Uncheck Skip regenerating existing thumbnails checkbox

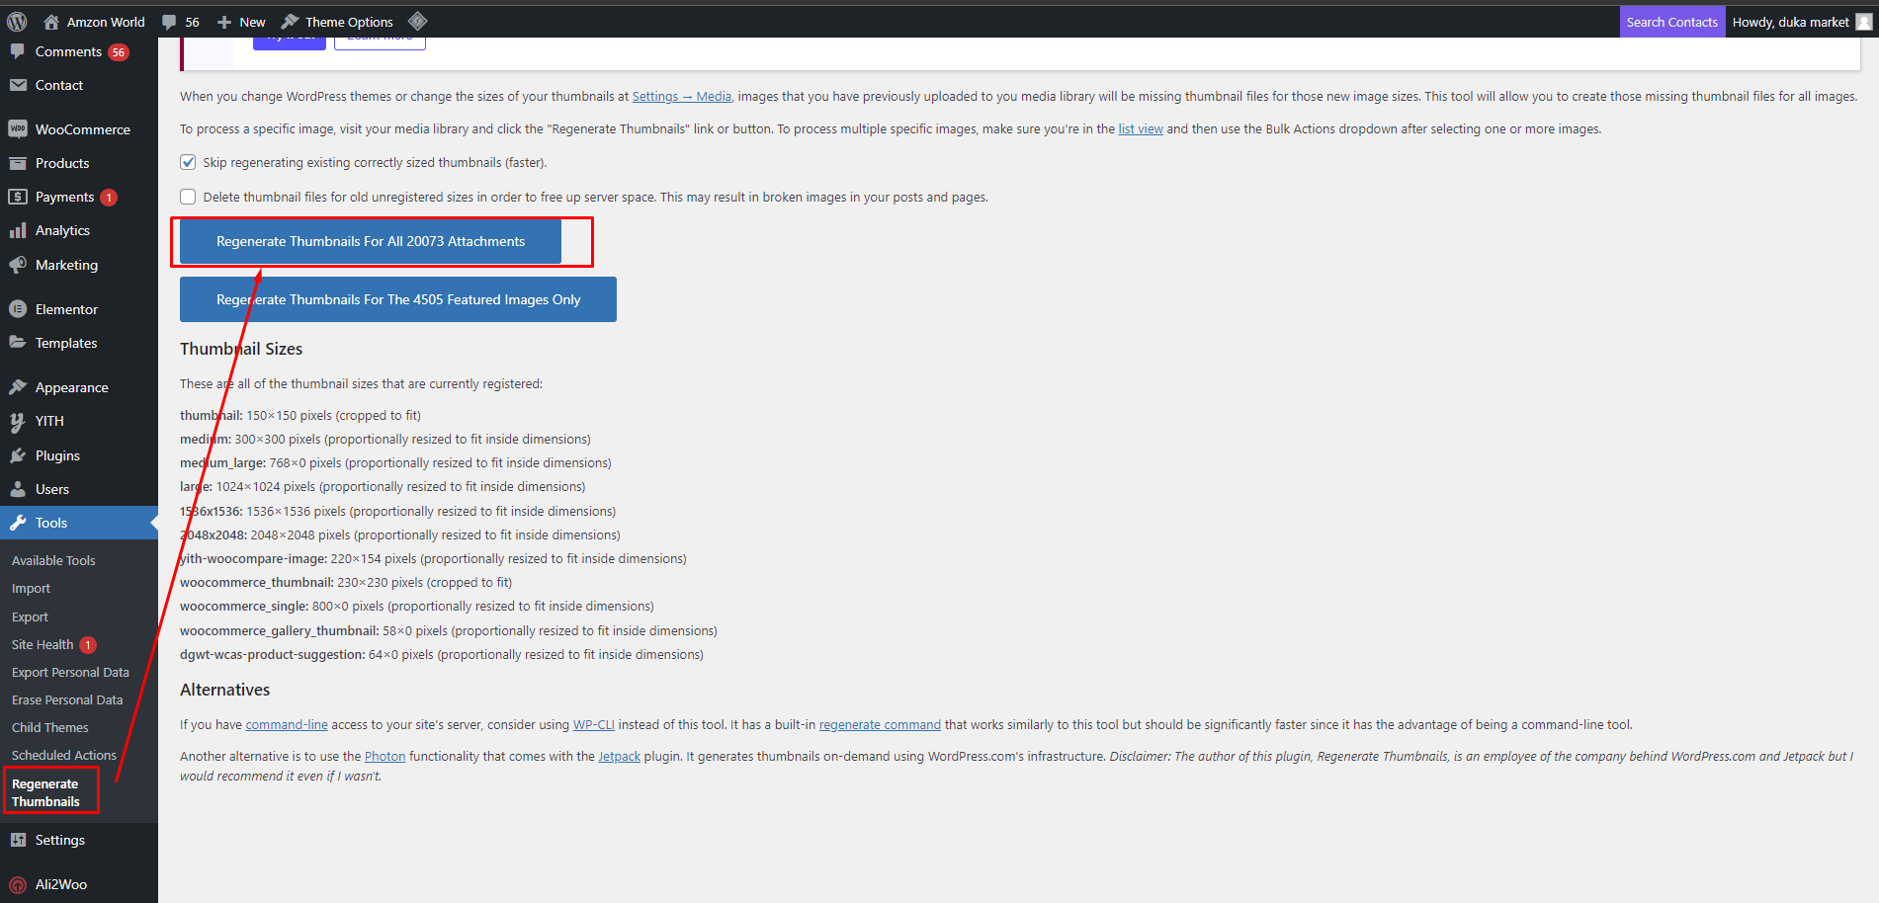188,162
